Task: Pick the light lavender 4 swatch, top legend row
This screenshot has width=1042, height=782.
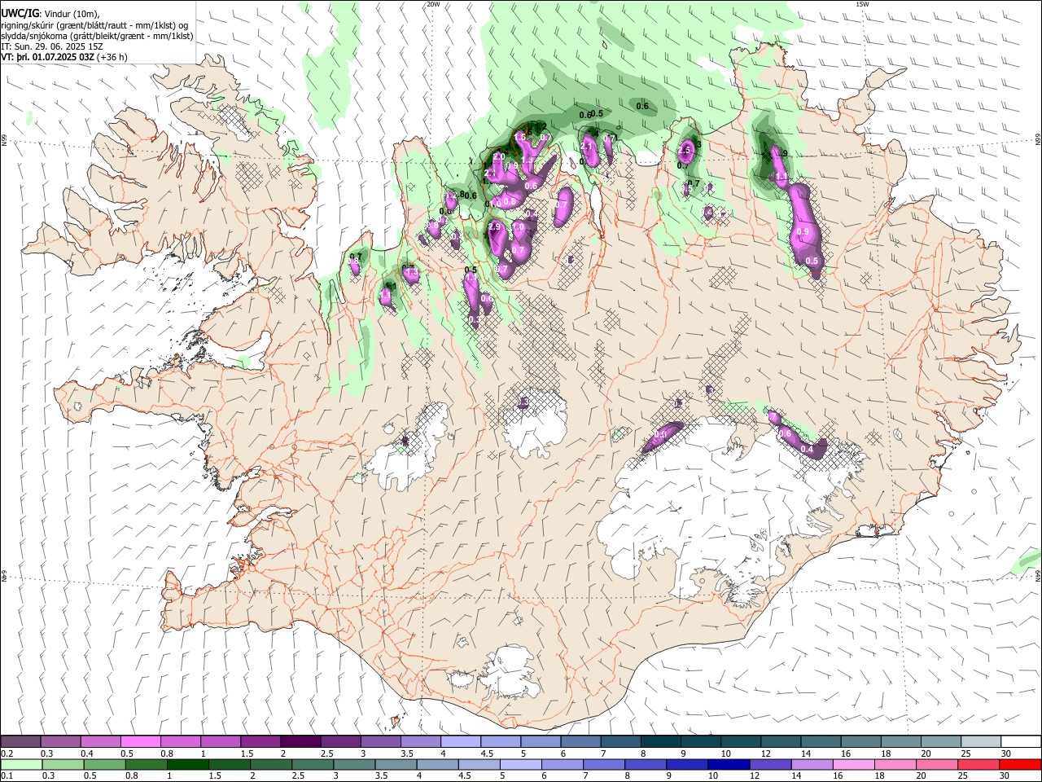Action: pos(461,741)
